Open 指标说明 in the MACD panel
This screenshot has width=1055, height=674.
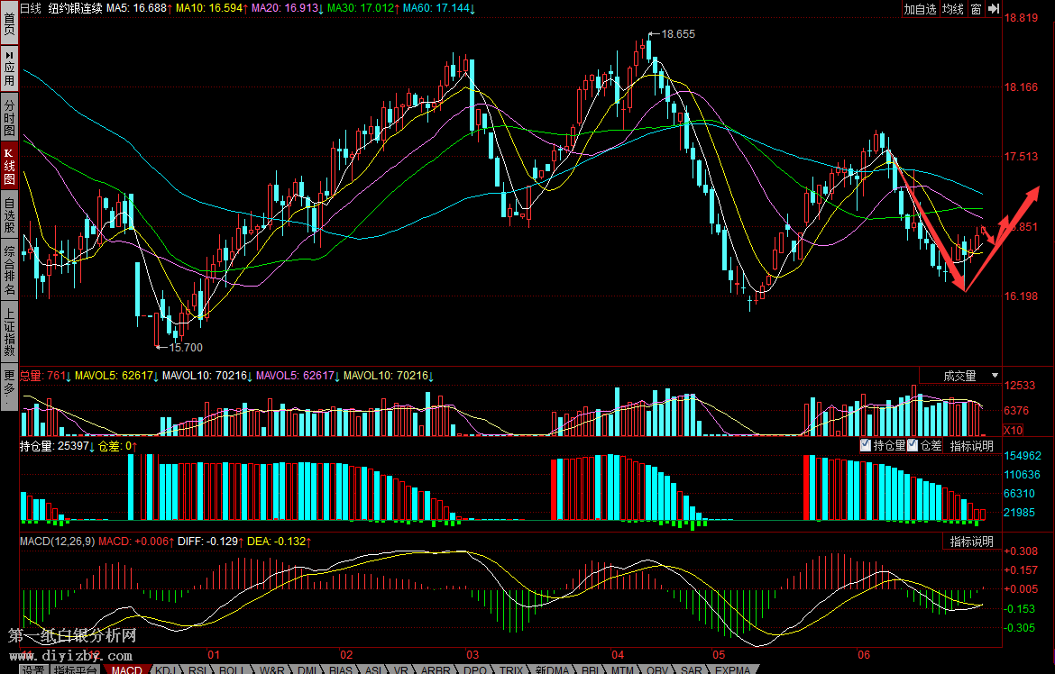click(x=971, y=542)
